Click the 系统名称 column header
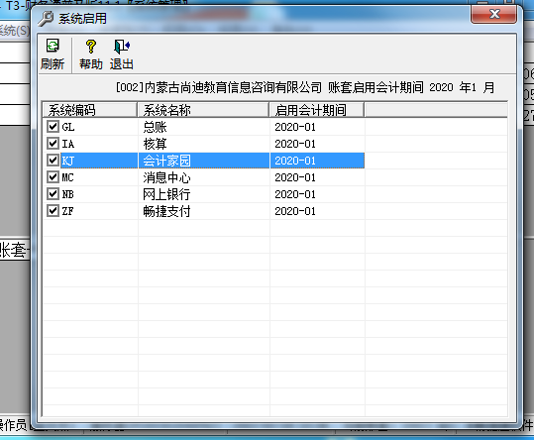Image resolution: width=534 pixels, height=440 pixels. click(203, 110)
